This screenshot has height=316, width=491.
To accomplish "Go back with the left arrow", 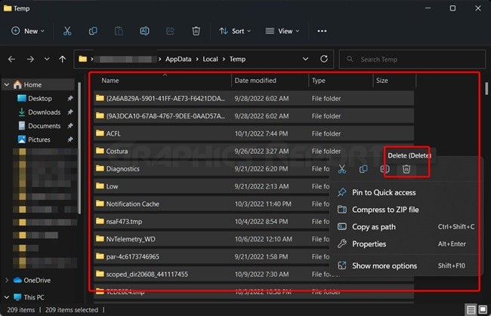I will (11, 59).
